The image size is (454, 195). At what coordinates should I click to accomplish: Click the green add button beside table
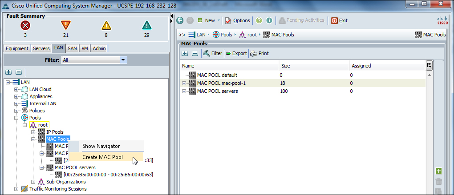[439, 171]
